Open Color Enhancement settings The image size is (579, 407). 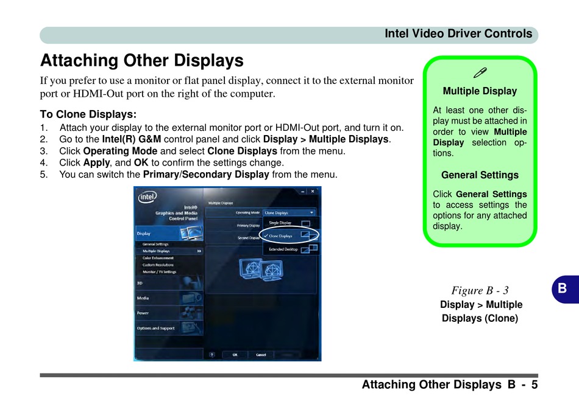[158, 258]
